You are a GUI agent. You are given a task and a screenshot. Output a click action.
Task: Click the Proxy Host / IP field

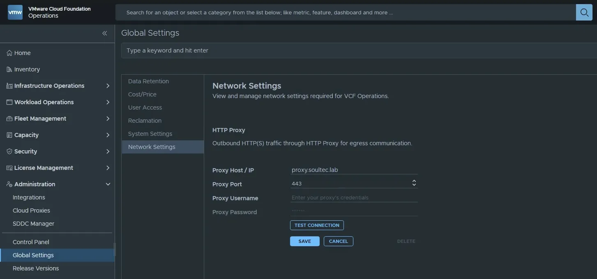point(354,170)
